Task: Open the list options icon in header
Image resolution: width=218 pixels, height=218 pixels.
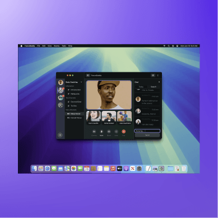Action: (158, 75)
